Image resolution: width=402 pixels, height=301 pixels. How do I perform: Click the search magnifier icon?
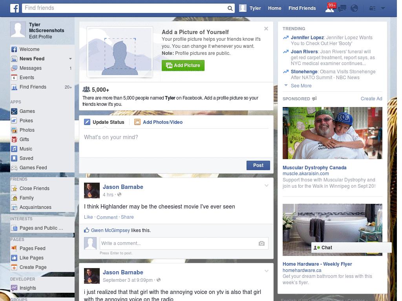coord(230,8)
